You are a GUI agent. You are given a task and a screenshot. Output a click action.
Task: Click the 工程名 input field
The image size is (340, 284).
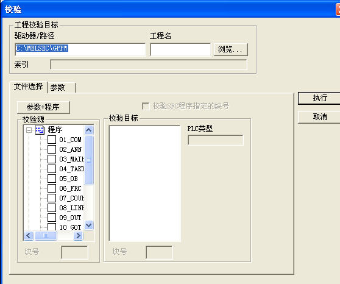180,49
